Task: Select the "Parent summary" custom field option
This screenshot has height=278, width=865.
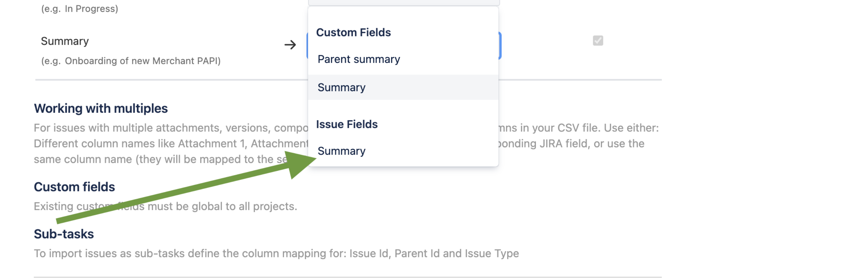Action: [x=359, y=59]
